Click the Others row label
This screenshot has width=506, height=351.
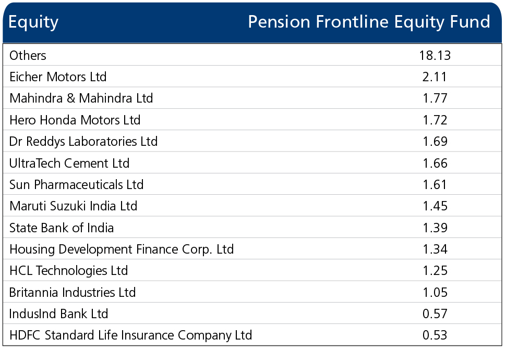28,55
